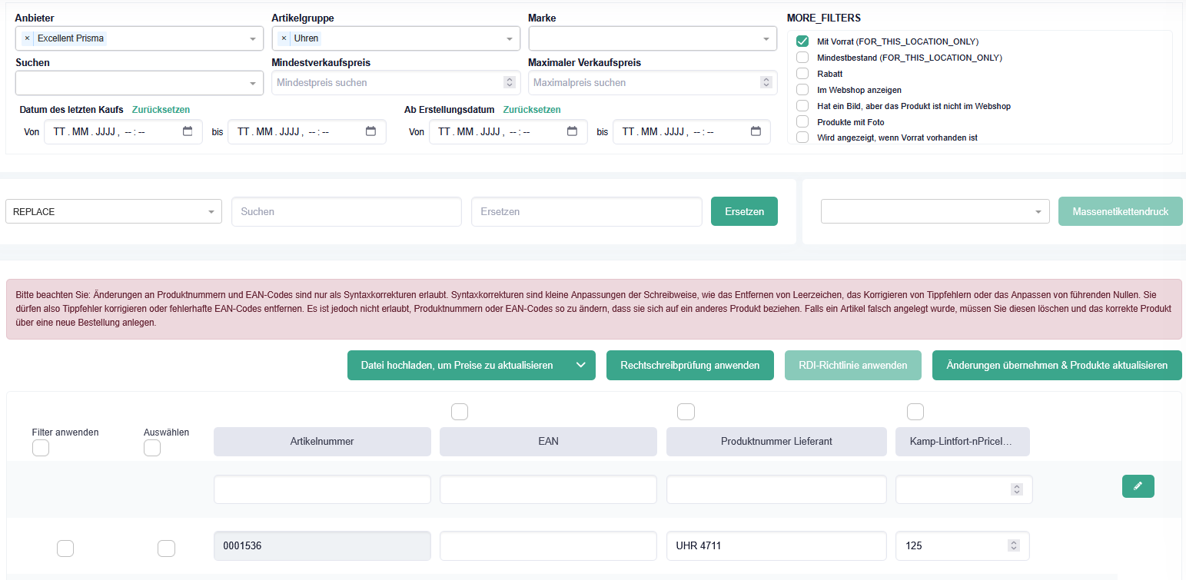Viewport: 1186px width, 580px height.
Task: Click Rechtschreibprüfung anwenden button
Action: [689, 366]
